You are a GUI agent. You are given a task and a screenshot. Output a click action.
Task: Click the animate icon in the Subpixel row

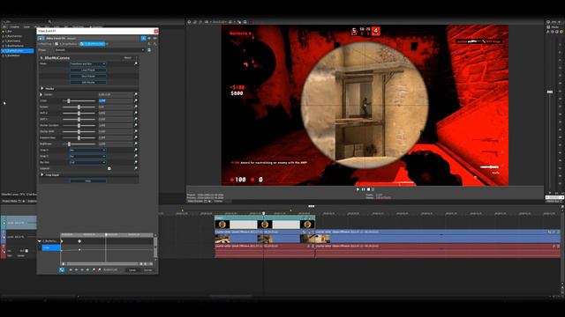coord(136,168)
